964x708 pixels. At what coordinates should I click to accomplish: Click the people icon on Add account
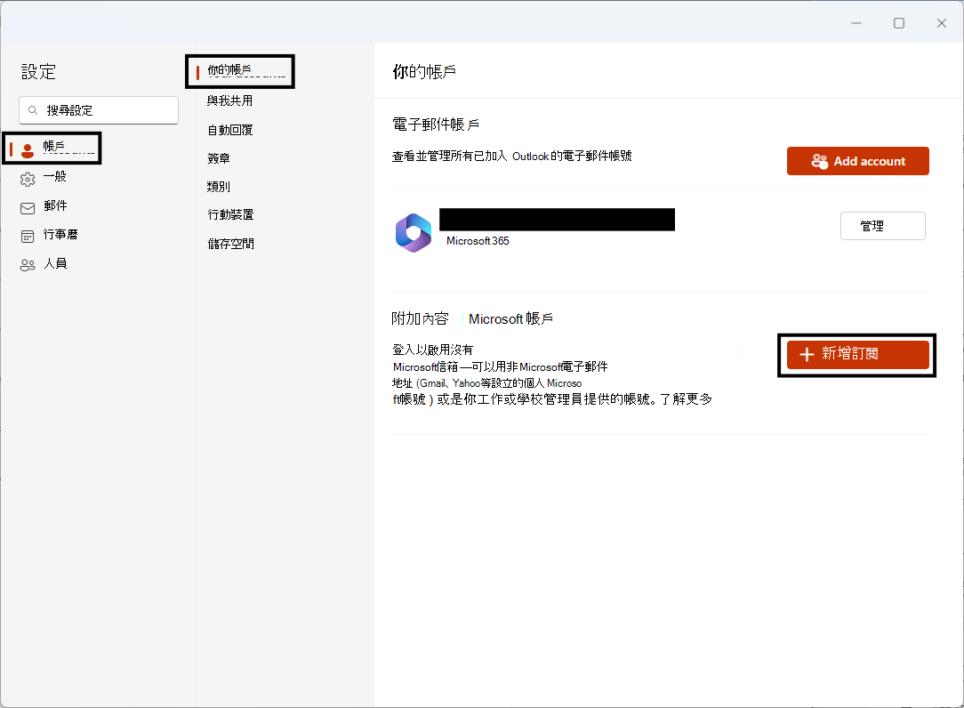(x=820, y=161)
